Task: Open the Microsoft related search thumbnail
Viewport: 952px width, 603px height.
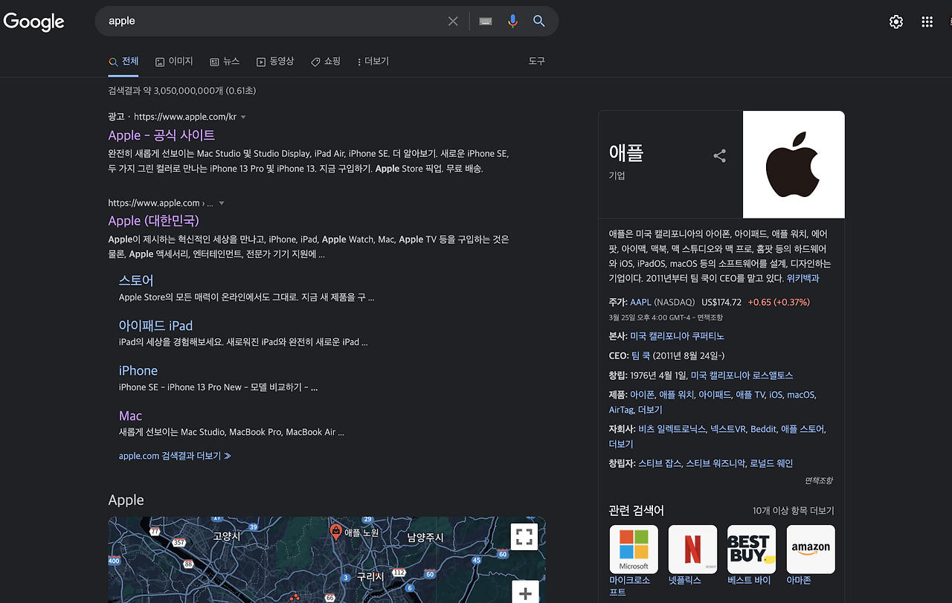Action: (634, 549)
